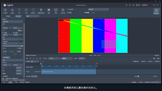Viewport: 162px width, 91px height.
Task: Select the Text tool in the toolbar
Action: 19,11
